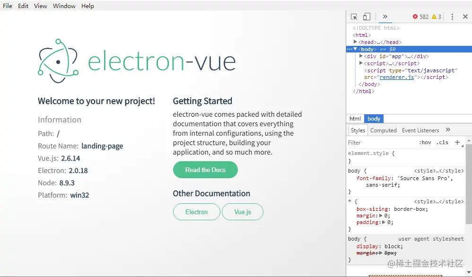Screen dimensions: 472x277
Task: Click the Electron version 2.0.18 value
Action: click(x=78, y=171)
